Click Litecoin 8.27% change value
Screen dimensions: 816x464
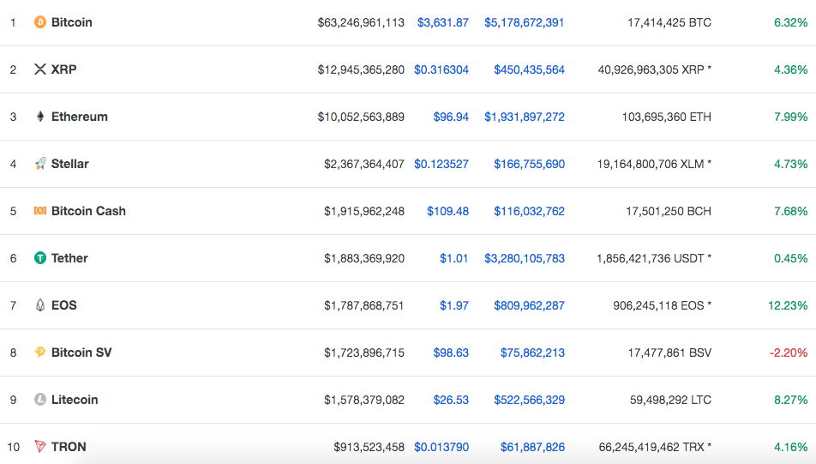(791, 400)
